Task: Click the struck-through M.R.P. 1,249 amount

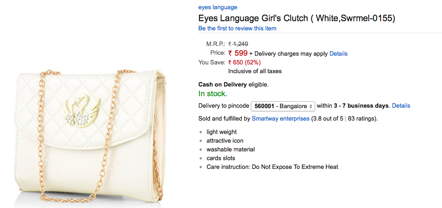Action: click(241, 44)
